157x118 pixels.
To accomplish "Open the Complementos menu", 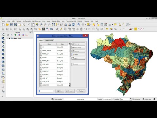I will click(36, 21).
